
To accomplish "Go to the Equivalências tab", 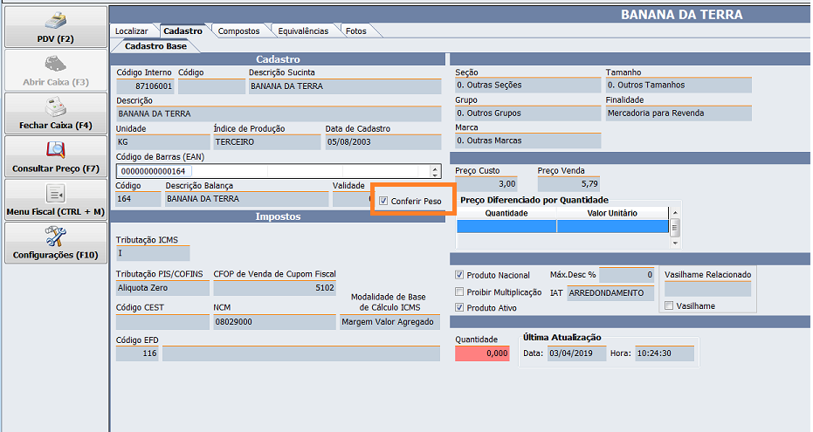I will click(x=302, y=31).
